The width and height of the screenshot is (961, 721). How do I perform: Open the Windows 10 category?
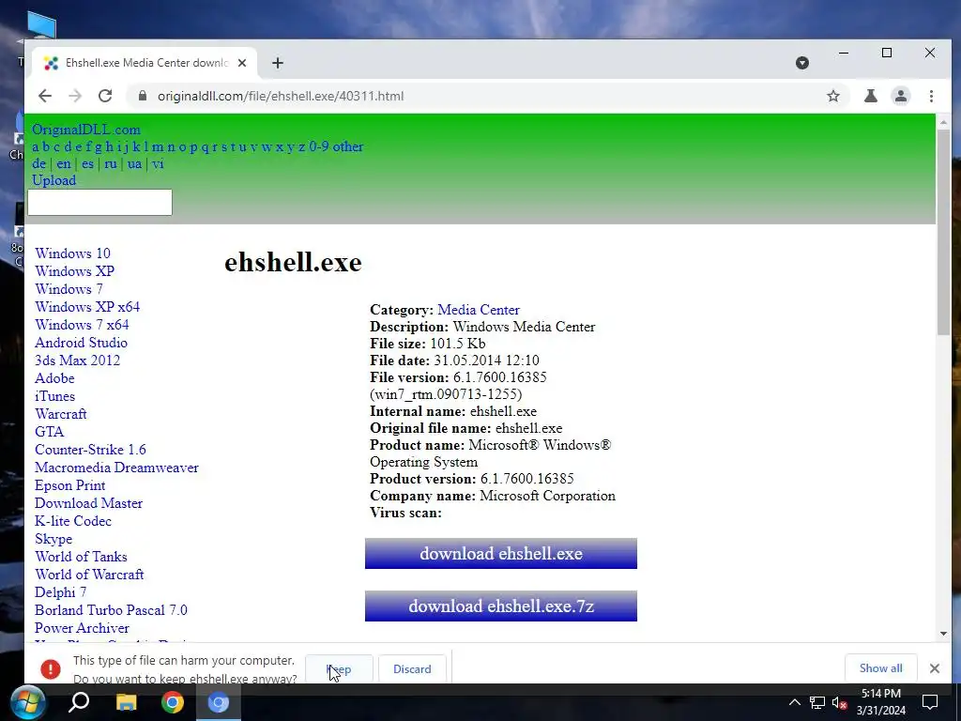pyautogui.click(x=72, y=253)
